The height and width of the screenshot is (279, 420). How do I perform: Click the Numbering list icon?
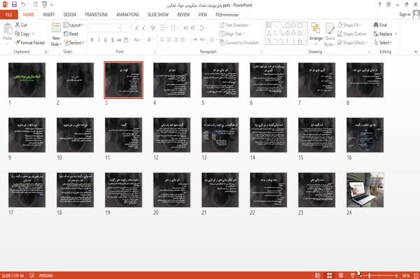174,28
